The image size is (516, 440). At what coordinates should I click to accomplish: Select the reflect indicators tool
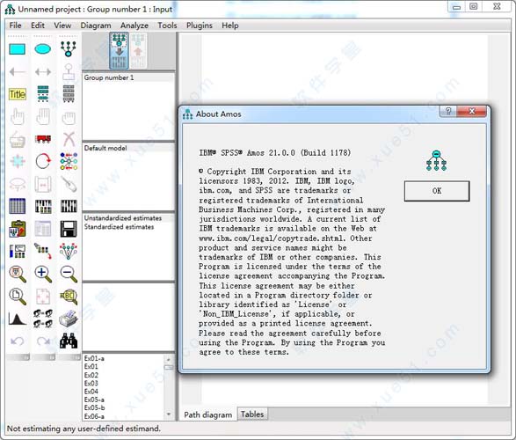(69, 161)
